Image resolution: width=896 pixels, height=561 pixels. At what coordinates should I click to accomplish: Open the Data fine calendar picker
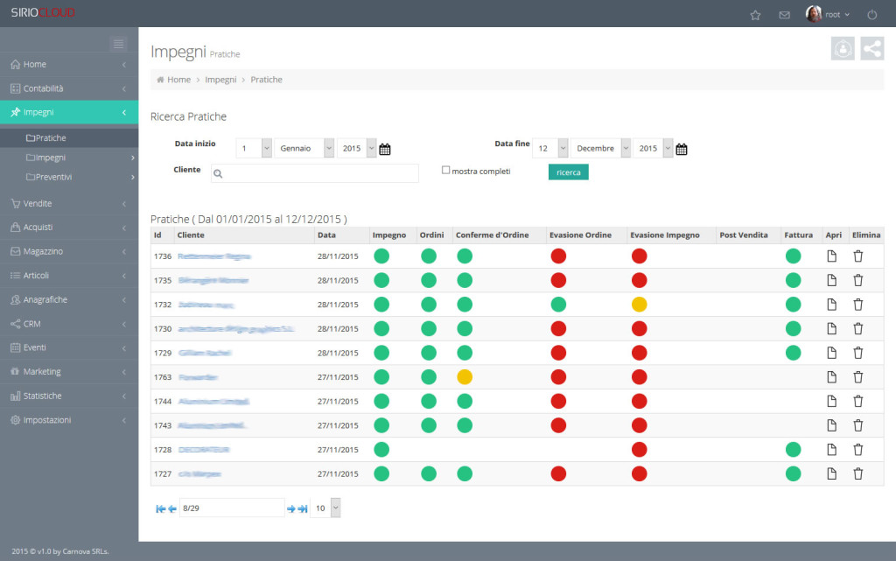coord(681,149)
